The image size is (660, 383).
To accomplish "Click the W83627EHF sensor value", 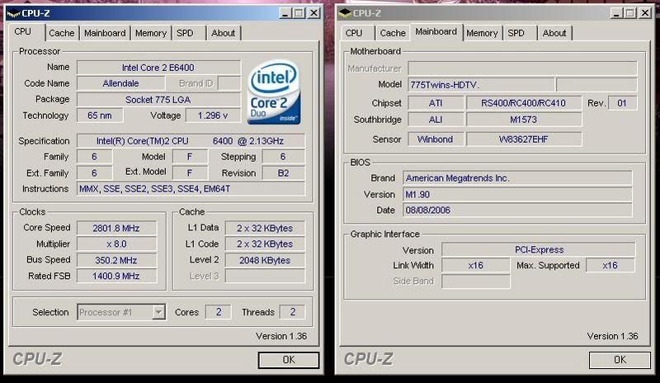I will click(524, 139).
